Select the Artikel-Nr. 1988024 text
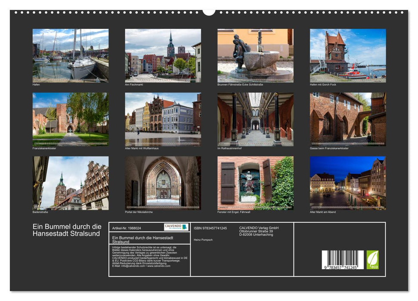The height and width of the screenshot is (301, 418). [127, 228]
